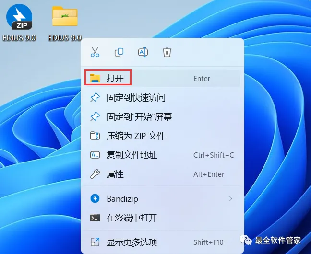The height and width of the screenshot is (254, 311).
Task: Choose 固定到快速访问 menu entry
Action: tap(162, 97)
